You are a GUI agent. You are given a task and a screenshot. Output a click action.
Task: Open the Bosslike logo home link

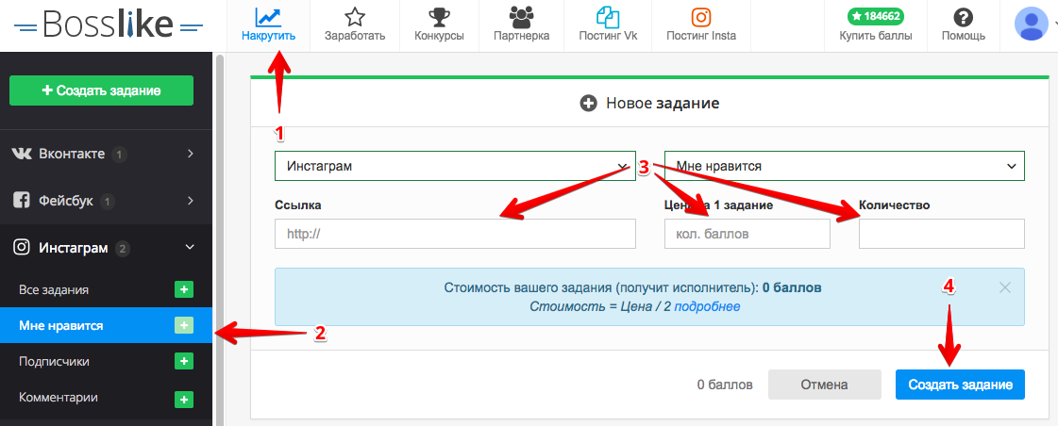click(x=109, y=25)
